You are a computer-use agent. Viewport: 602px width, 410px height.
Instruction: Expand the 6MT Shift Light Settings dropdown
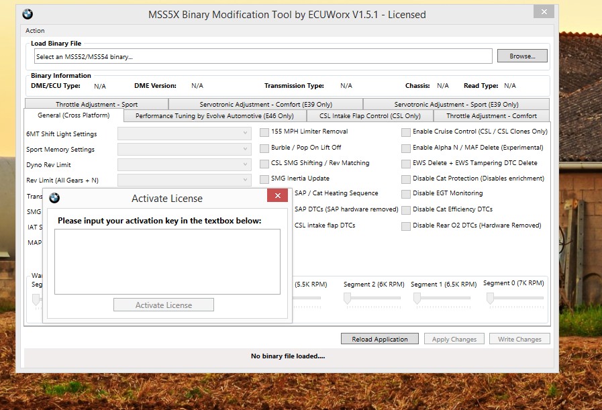[185, 134]
